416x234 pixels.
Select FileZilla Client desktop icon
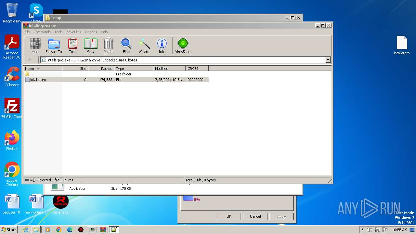pyautogui.click(x=12, y=109)
